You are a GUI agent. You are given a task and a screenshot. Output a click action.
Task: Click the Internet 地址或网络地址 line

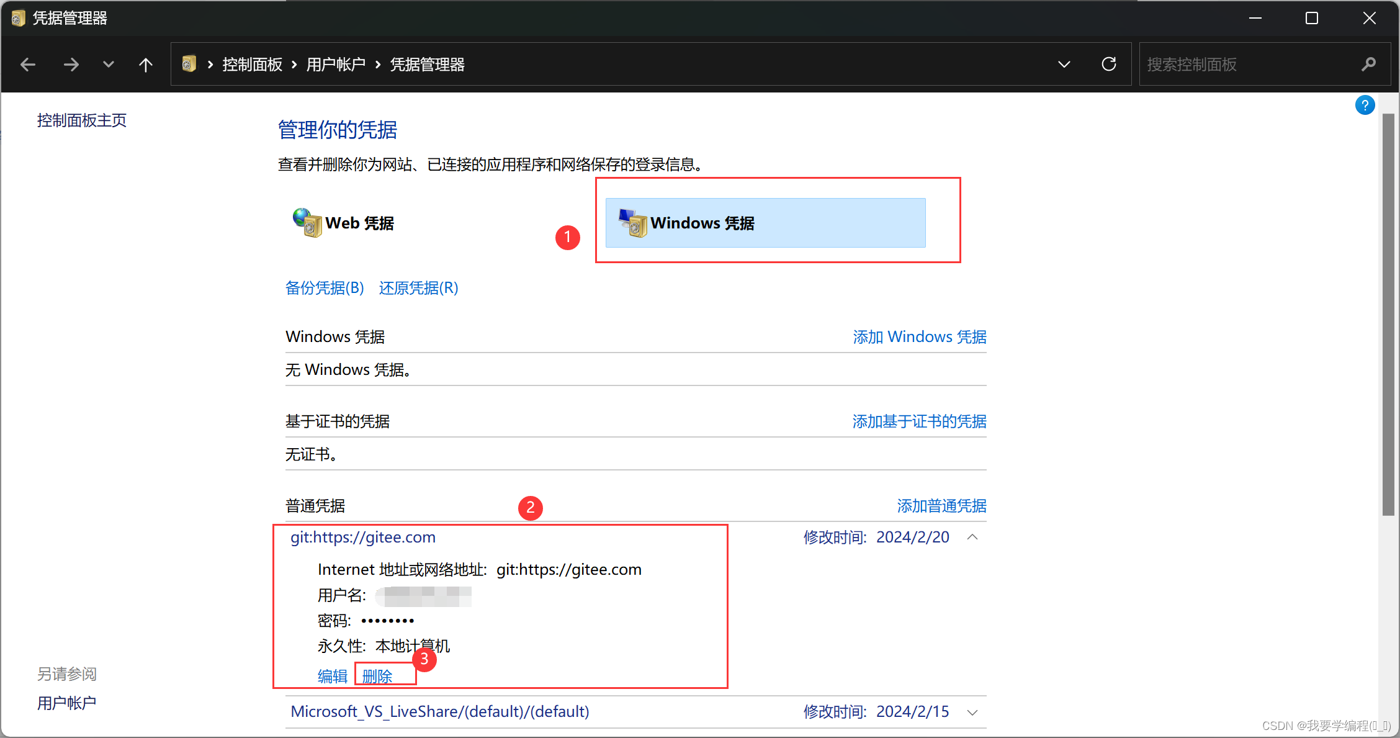[x=479, y=570]
